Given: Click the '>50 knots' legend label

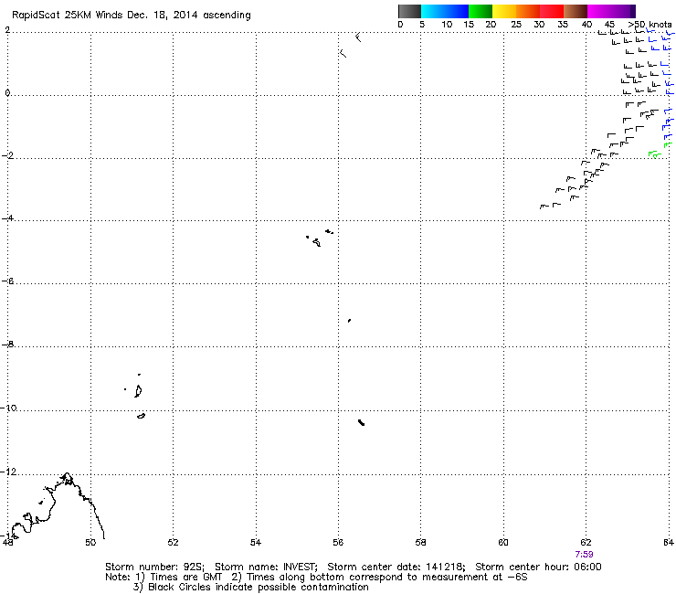Looking at the screenshot, I should (650, 25).
